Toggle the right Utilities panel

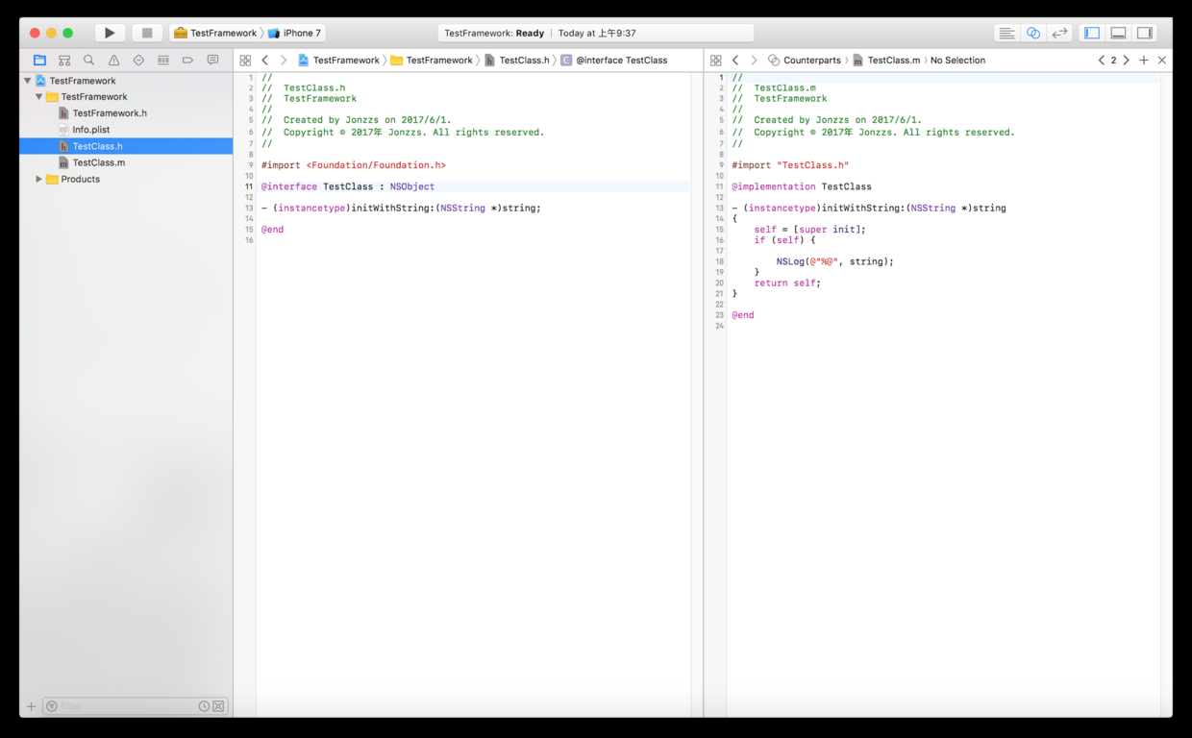tap(1144, 33)
